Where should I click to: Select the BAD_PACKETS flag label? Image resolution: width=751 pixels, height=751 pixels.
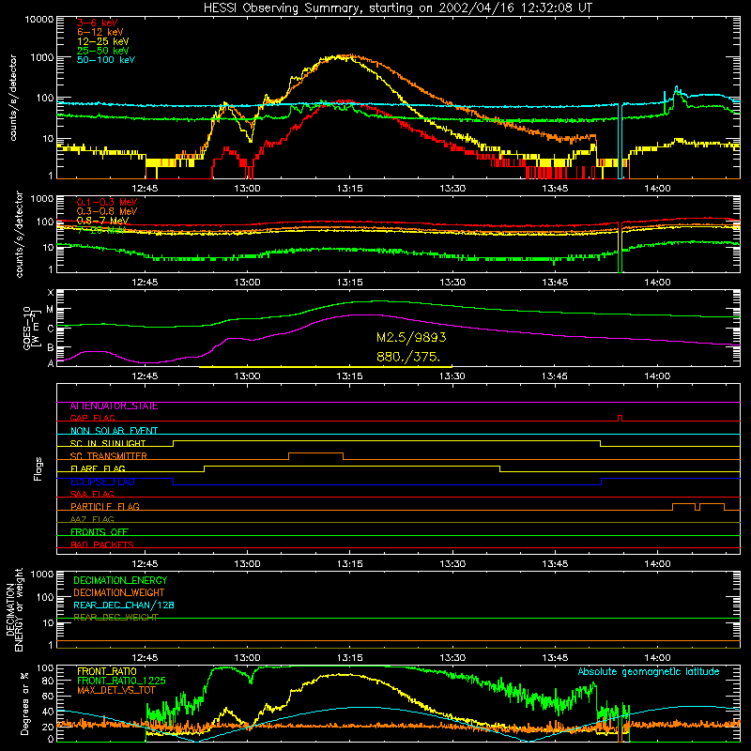[102, 544]
